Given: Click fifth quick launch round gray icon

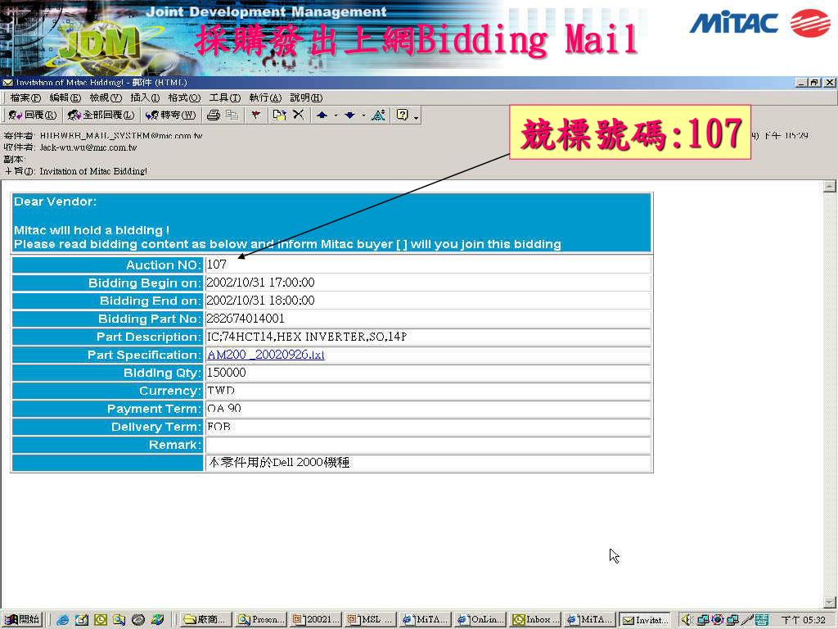Looking at the screenshot, I should (x=137, y=619).
